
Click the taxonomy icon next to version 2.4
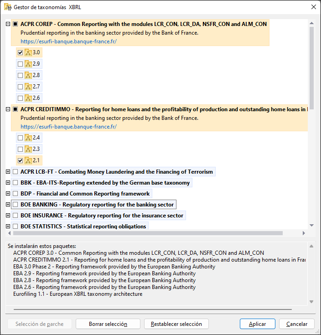(28, 138)
